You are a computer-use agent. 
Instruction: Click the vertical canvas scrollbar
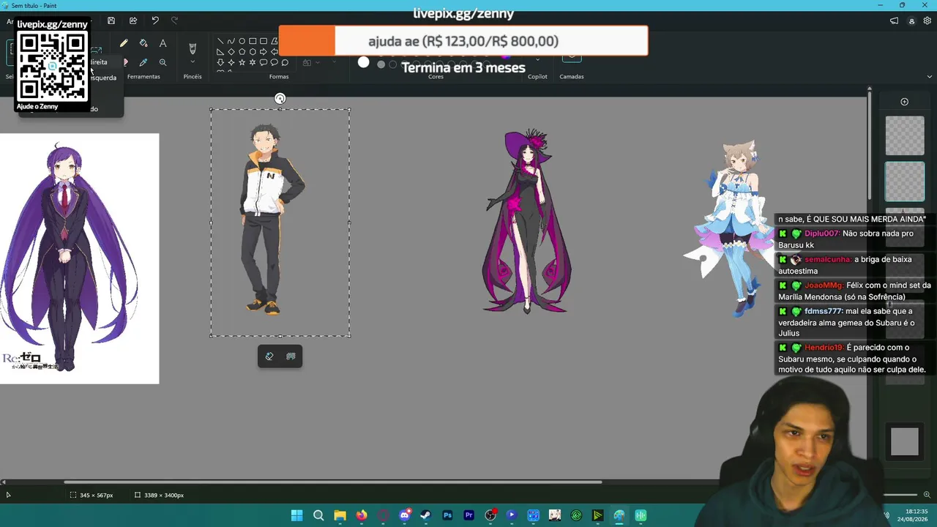[x=870, y=145]
